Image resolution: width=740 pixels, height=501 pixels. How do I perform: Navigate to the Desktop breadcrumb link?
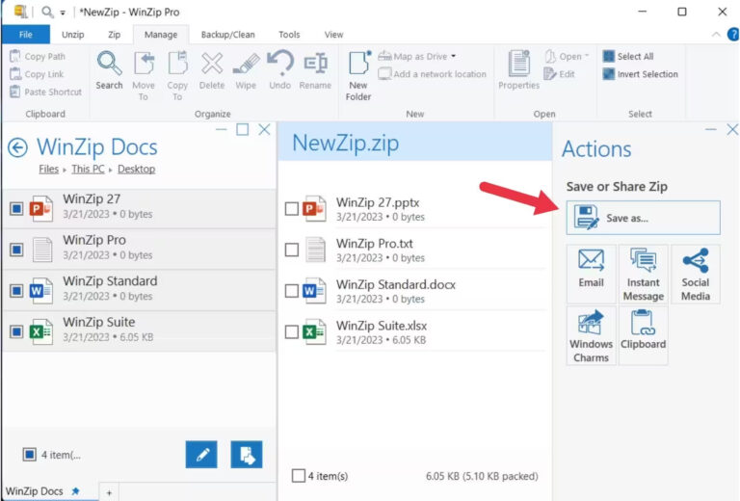coord(136,170)
